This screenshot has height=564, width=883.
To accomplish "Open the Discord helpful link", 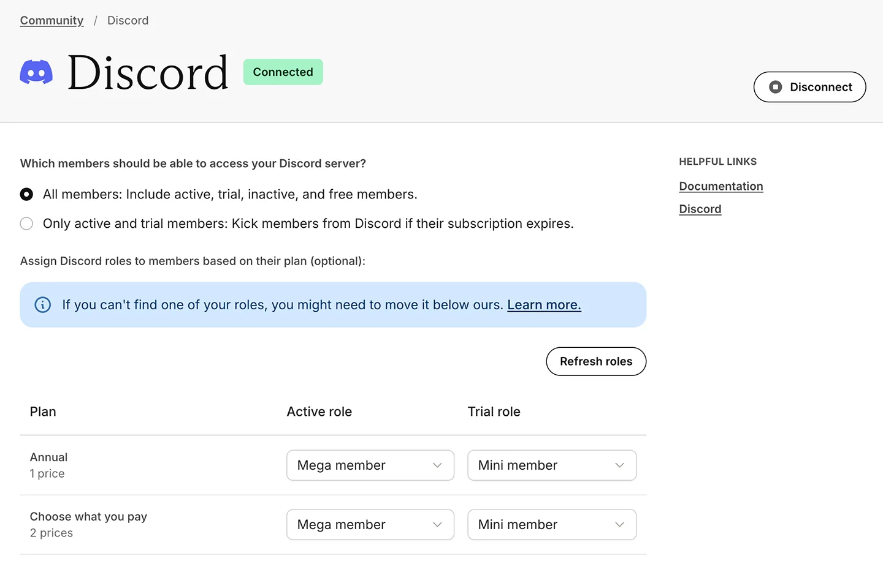I will (x=700, y=209).
